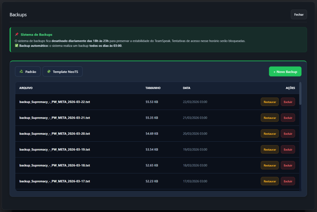Click the TAMANHO column header
The image size is (317, 212).
click(153, 88)
